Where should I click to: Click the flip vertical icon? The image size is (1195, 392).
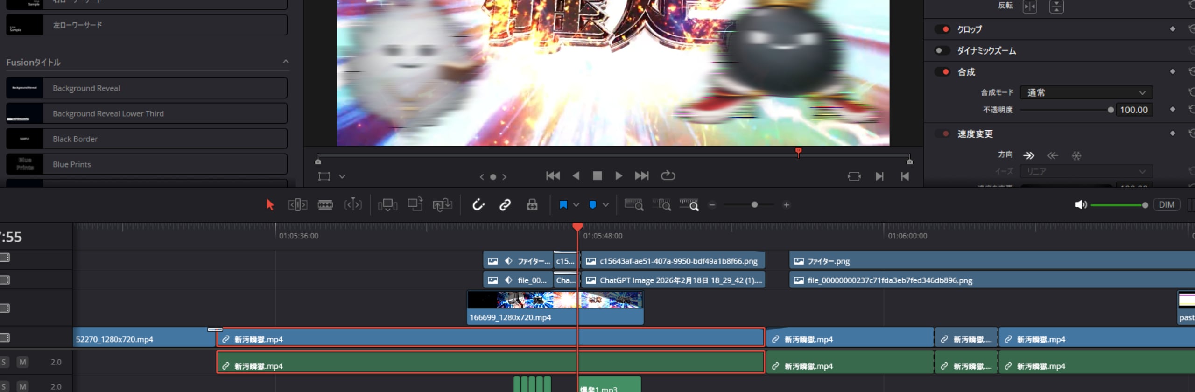pyautogui.click(x=1056, y=7)
